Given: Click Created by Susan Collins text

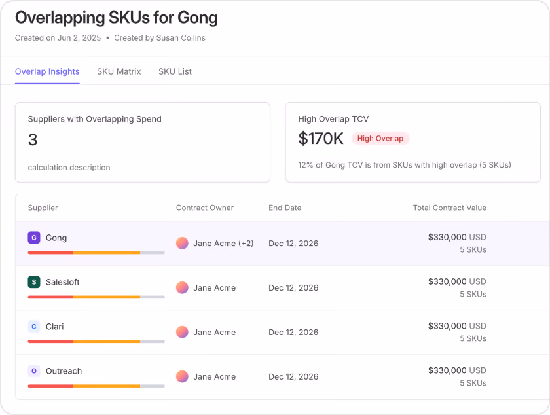Looking at the screenshot, I should (x=160, y=38).
